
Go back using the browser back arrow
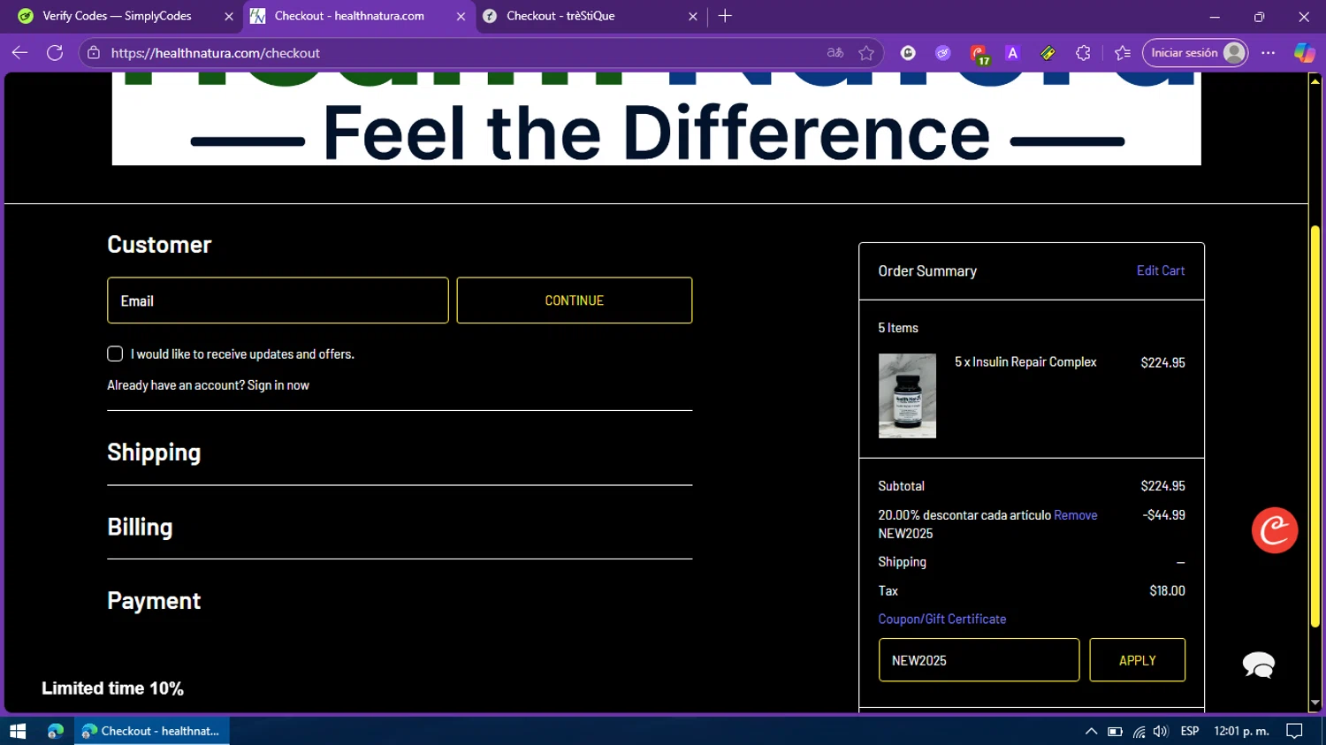[x=19, y=53]
